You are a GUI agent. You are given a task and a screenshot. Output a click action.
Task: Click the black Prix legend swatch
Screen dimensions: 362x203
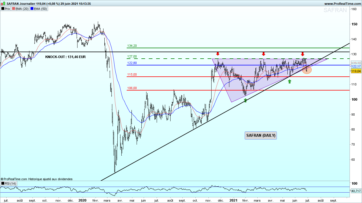coord(3,9)
